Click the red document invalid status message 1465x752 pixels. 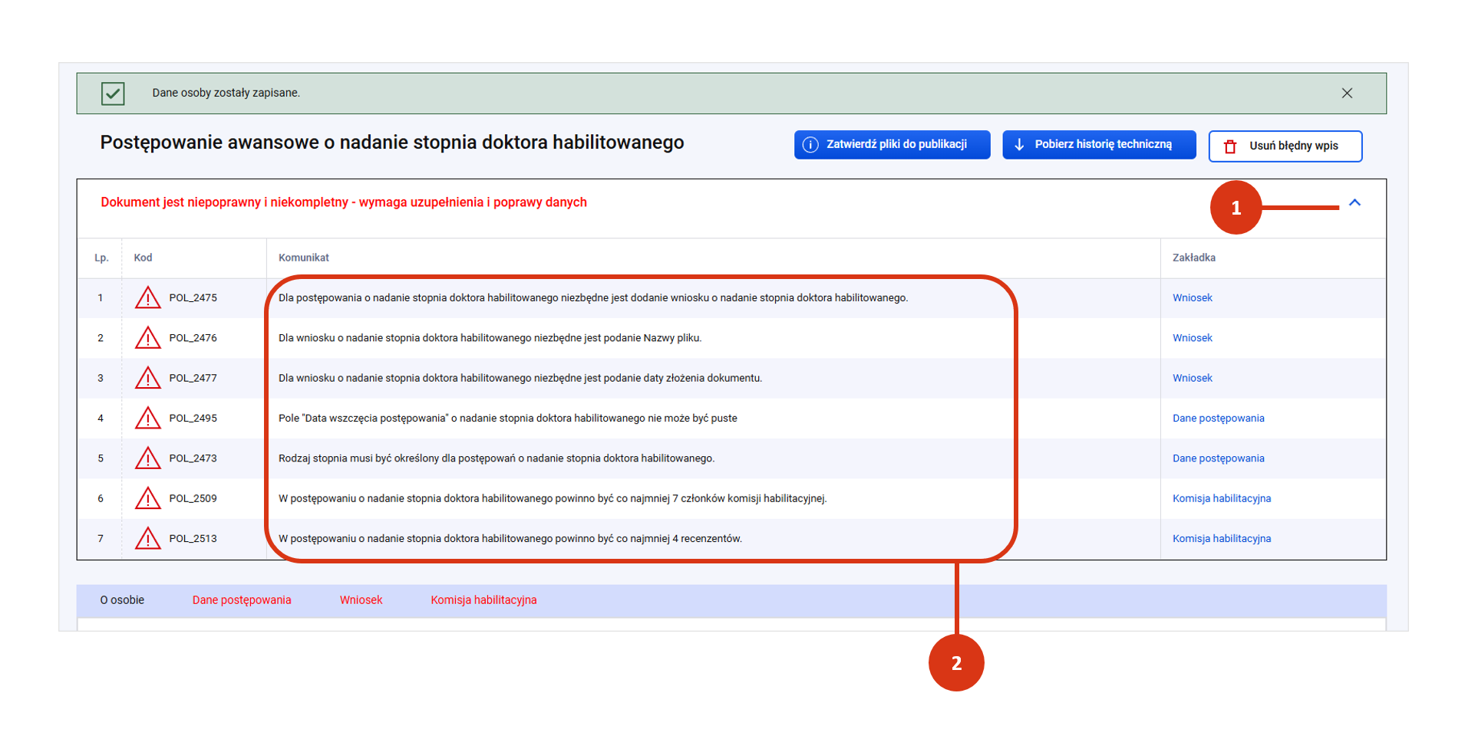point(344,202)
